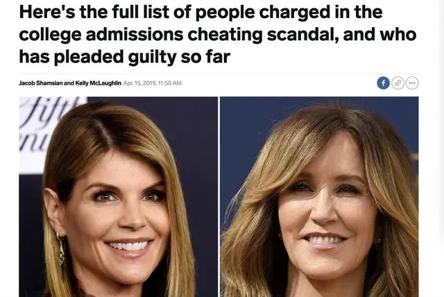
Task: Share the article via the Facebook icon
Action: pyautogui.click(x=383, y=83)
